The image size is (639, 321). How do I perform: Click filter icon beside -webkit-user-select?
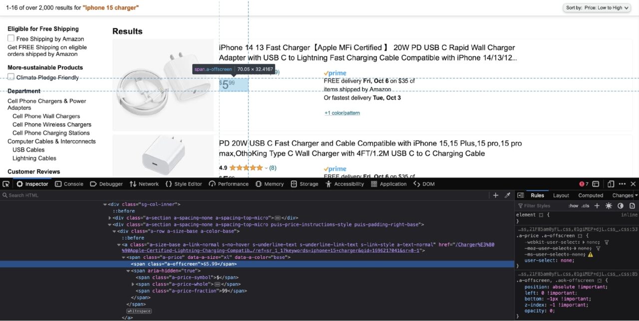(x=606, y=242)
